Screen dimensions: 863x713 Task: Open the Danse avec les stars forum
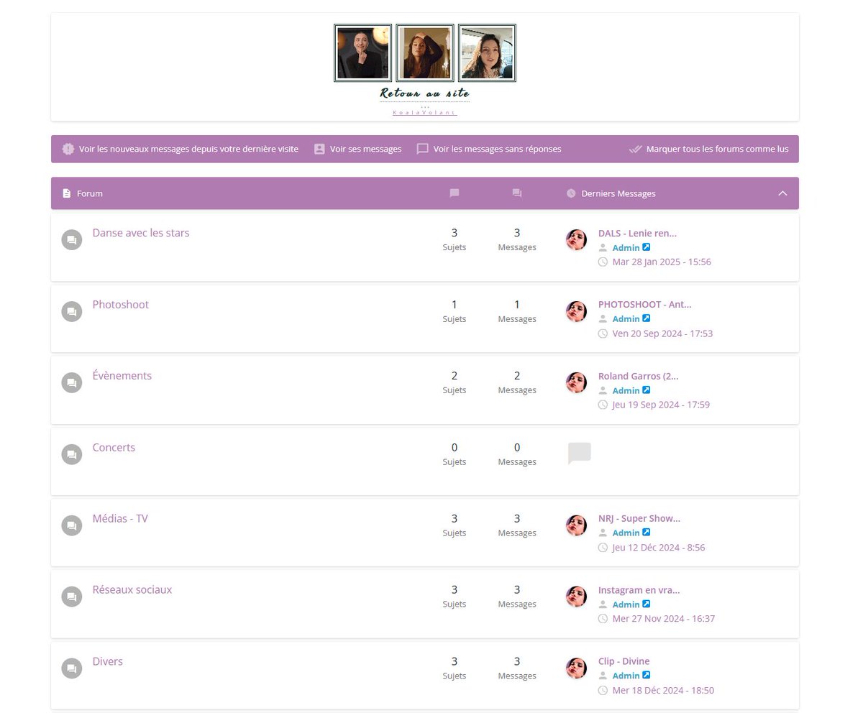click(x=141, y=233)
